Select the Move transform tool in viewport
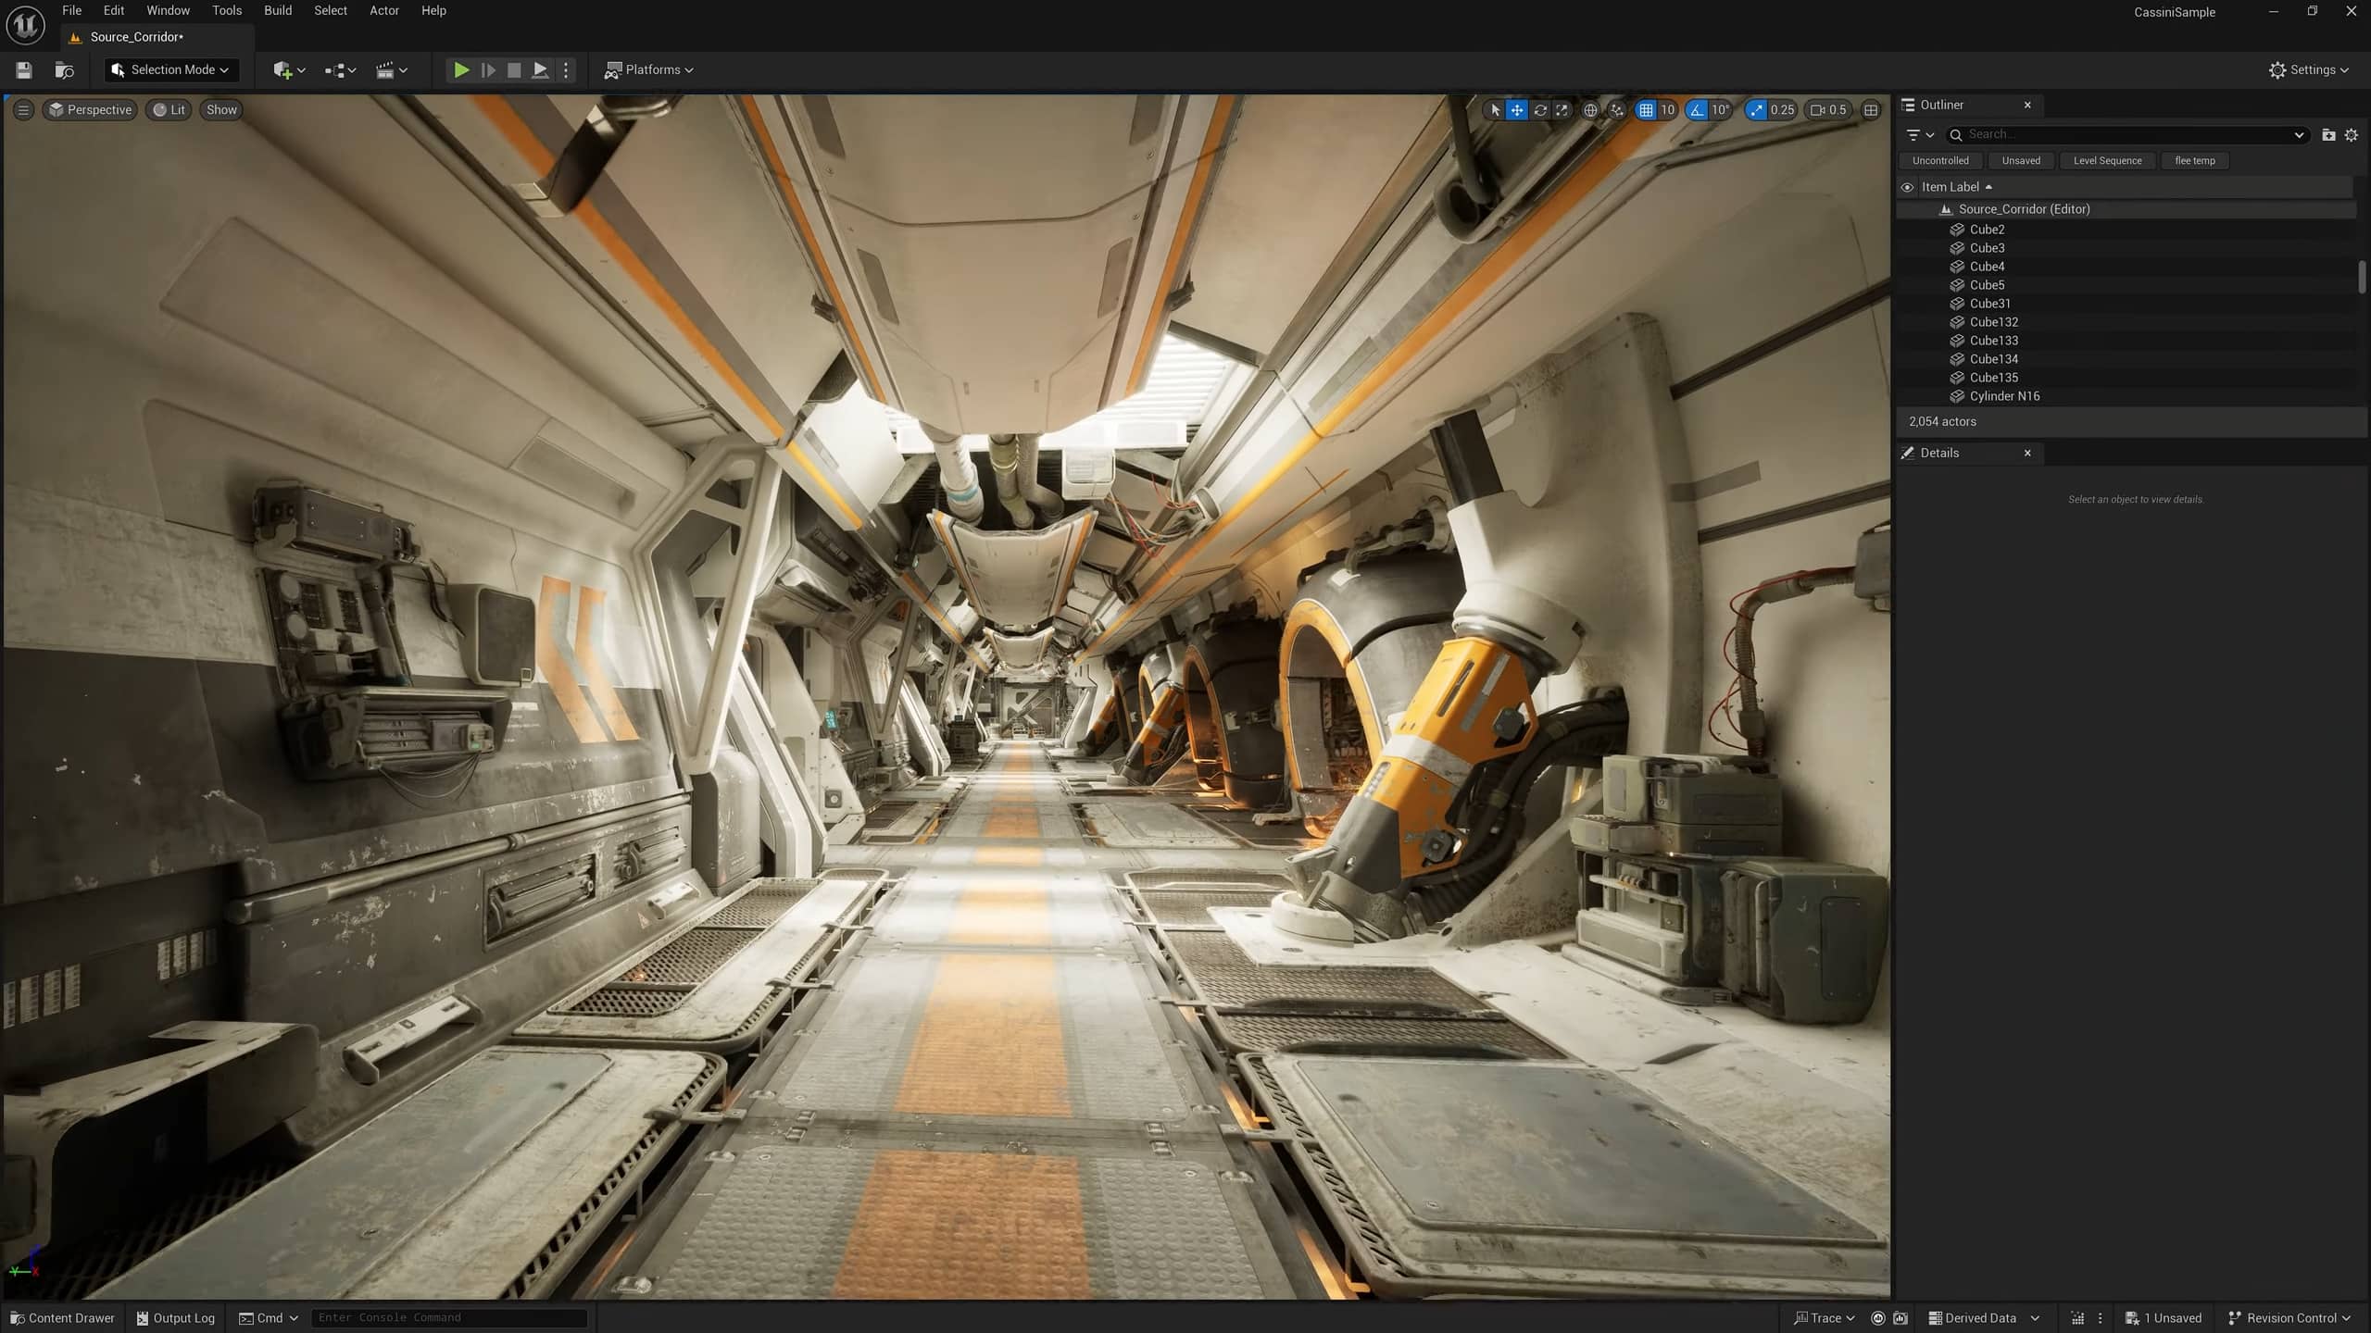The width and height of the screenshot is (2371, 1333). [1517, 109]
